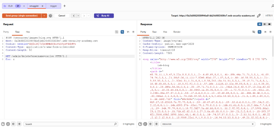The height and width of the screenshot is (128, 274).
Task: Select the Request Hex tab
Action: (28, 32)
